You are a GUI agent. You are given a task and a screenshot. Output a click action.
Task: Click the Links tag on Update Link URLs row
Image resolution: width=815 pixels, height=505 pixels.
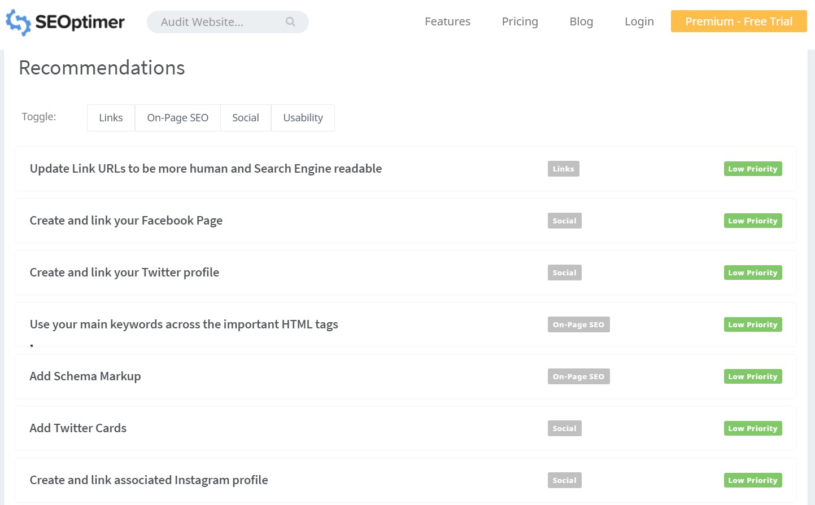[x=563, y=169]
